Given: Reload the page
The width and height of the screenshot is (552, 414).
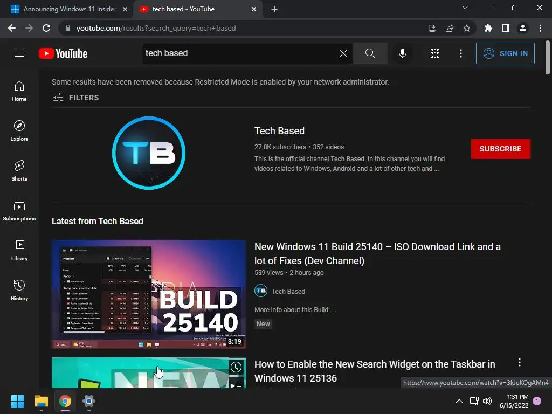Looking at the screenshot, I should 46,28.
